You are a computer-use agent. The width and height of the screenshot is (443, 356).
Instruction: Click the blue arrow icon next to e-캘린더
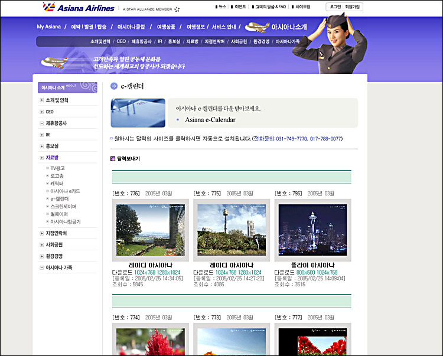114,86
